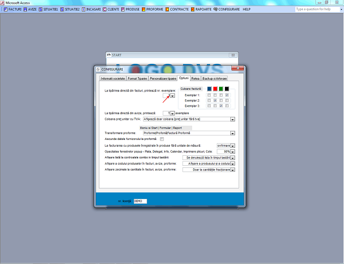Open the RAPOARTE toolbar icon
Image resolution: width=344 pixels, height=264 pixels.
point(193,9)
